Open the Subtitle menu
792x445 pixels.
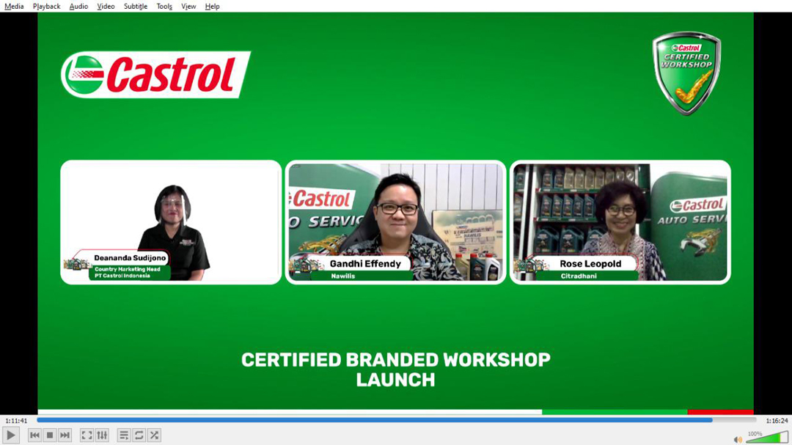coord(135,6)
